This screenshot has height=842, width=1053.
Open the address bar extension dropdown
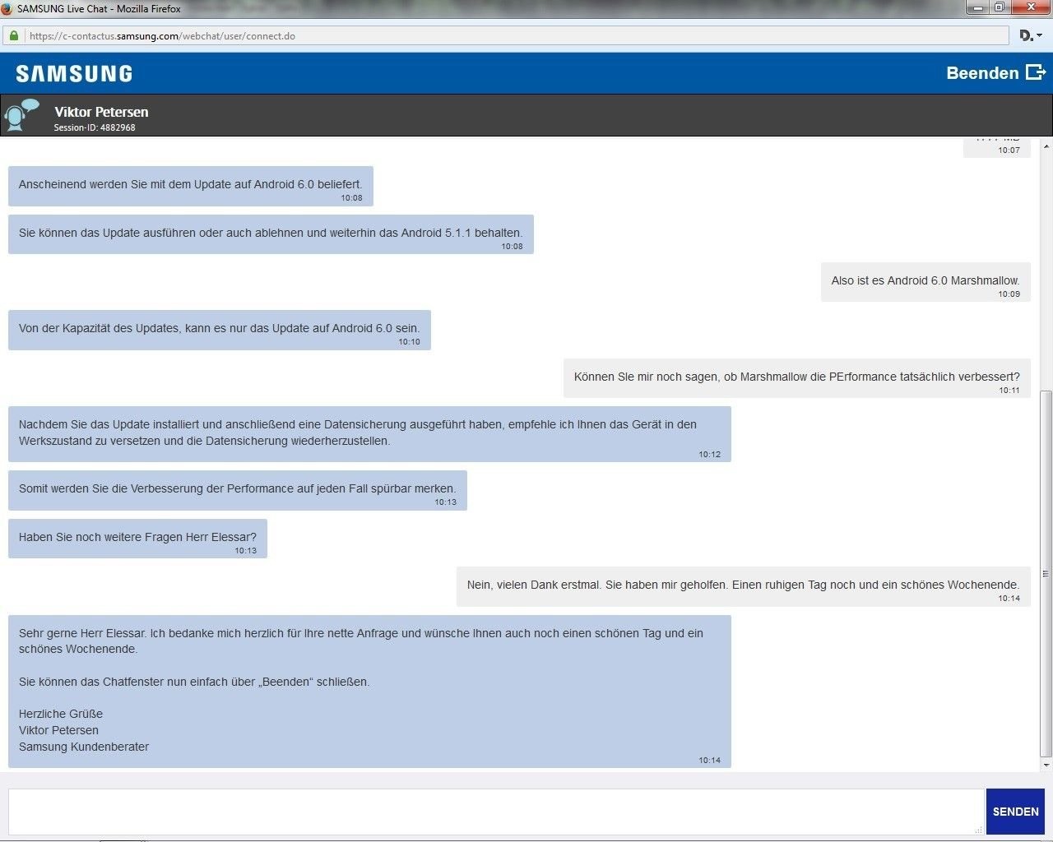pyautogui.click(x=1031, y=35)
